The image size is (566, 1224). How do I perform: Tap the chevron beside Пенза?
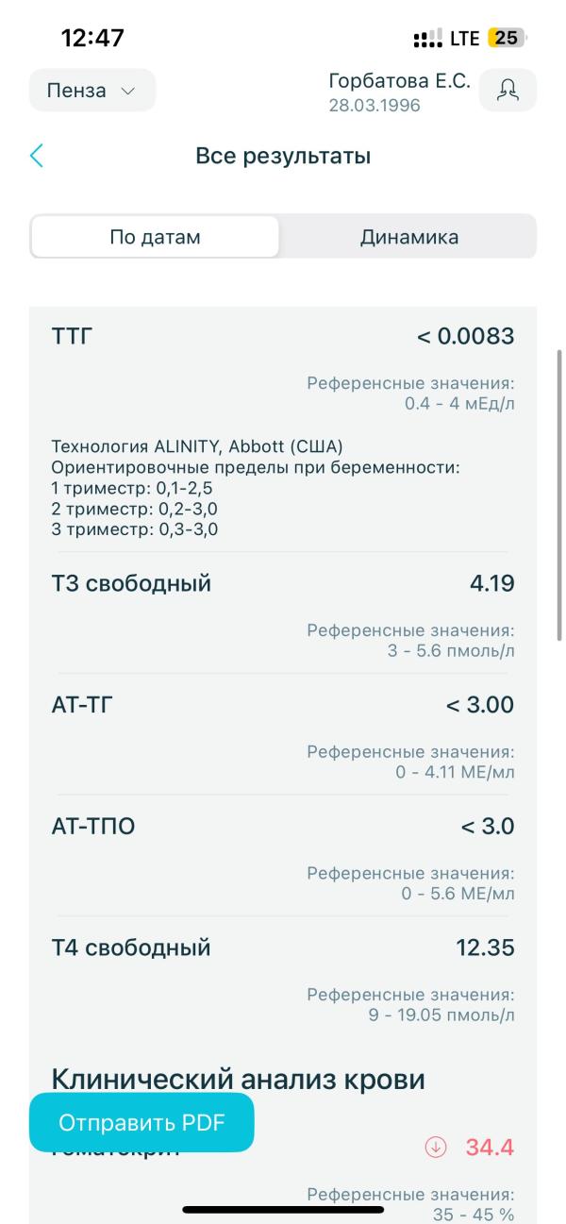click(x=128, y=92)
